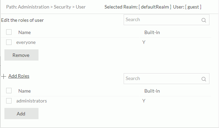Image resolution: width=219 pixels, height=128 pixels.
Task: Click the plus icon beside Add Roles
Action: (x=4, y=76)
